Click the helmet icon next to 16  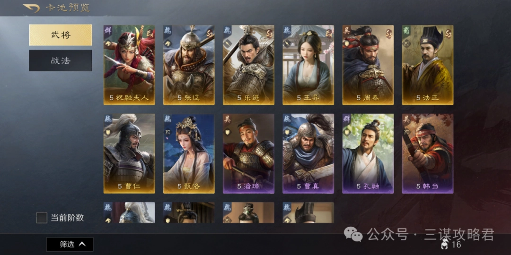point(444,244)
